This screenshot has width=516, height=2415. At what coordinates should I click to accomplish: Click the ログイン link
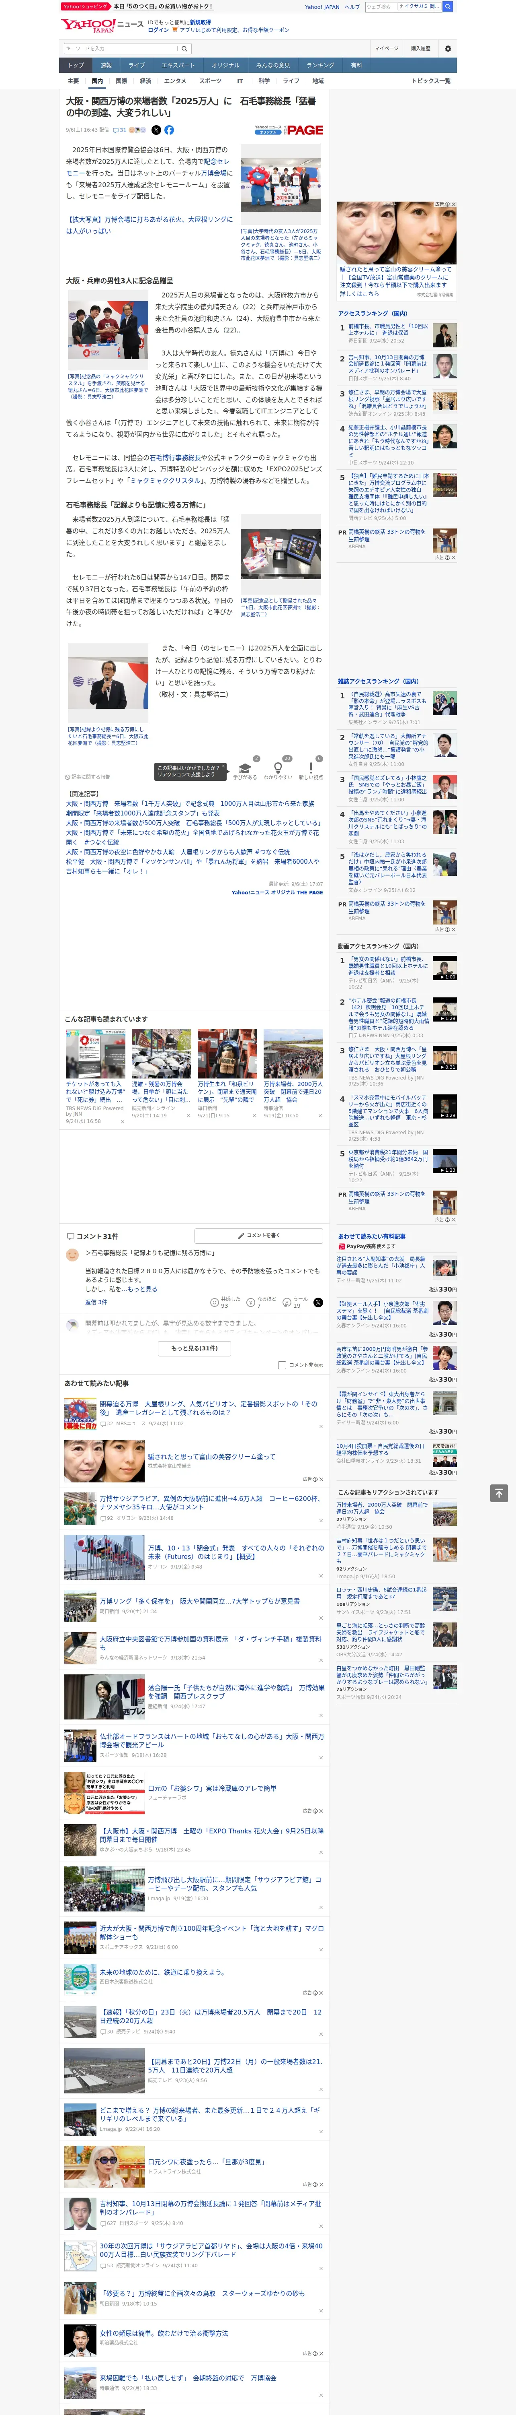158,30
